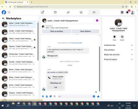Open Janeille conversation in list
The width and height of the screenshot is (138, 109).
[x=18, y=63]
